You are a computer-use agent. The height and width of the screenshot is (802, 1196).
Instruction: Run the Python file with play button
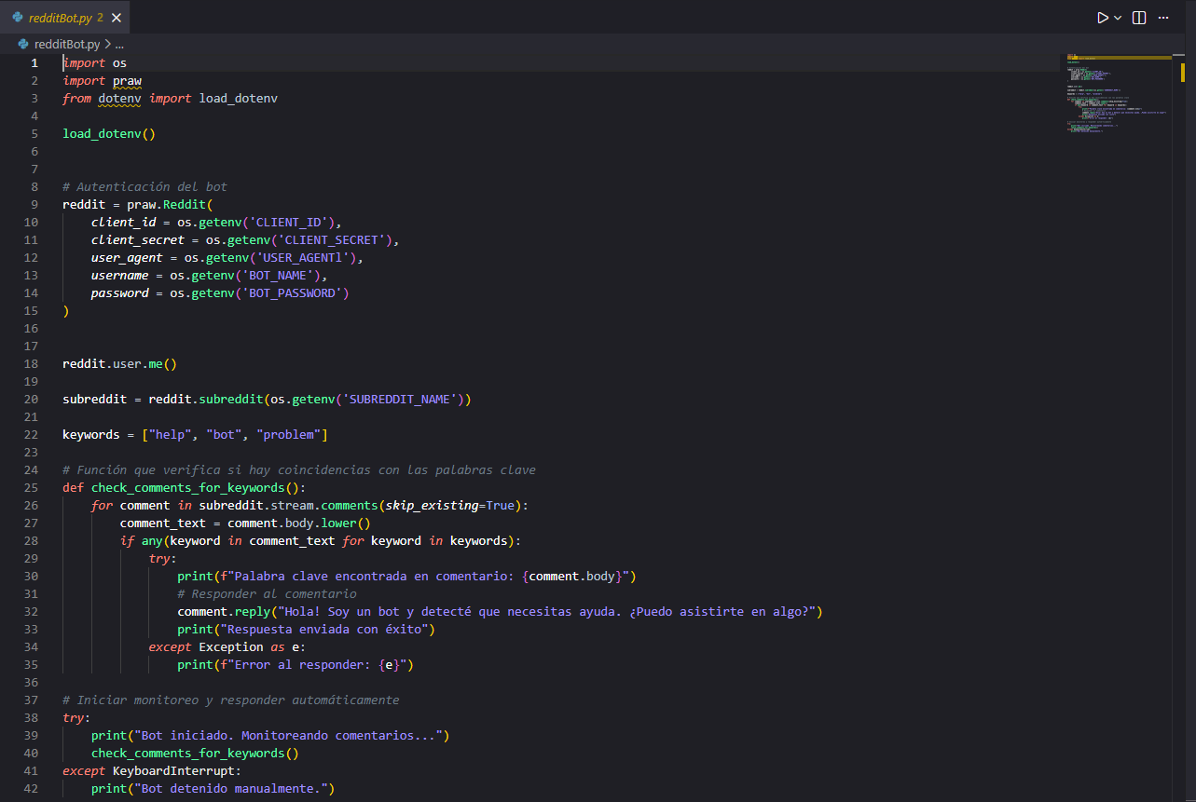1103,18
